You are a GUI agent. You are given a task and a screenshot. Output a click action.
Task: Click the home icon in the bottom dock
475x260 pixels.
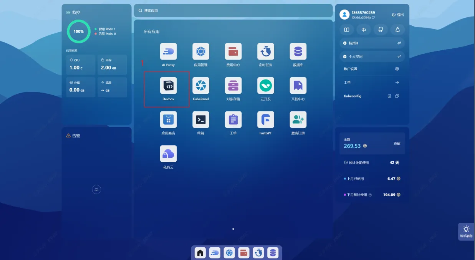(200, 253)
